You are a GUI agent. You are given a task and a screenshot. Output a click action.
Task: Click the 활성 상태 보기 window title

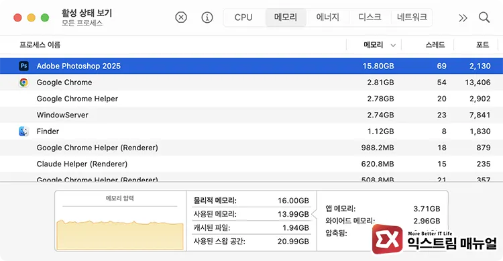point(87,13)
